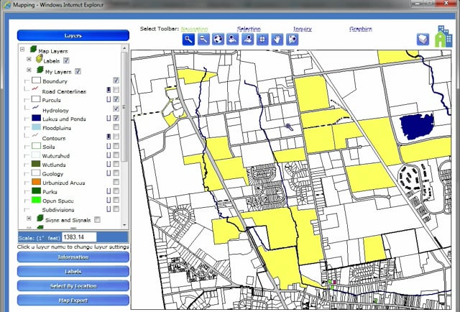
Task: Expand the Labels tree node
Action: [29, 59]
